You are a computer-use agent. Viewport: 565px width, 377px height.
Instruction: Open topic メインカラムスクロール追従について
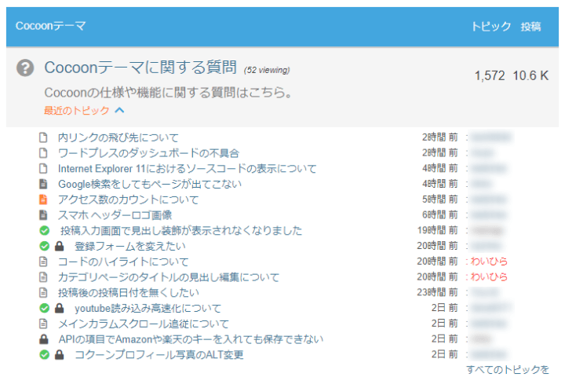click(144, 324)
